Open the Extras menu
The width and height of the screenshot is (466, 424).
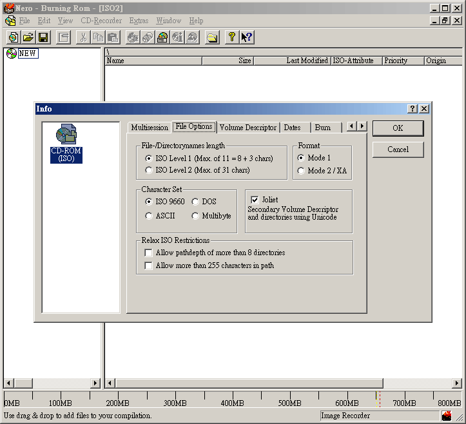tap(139, 21)
